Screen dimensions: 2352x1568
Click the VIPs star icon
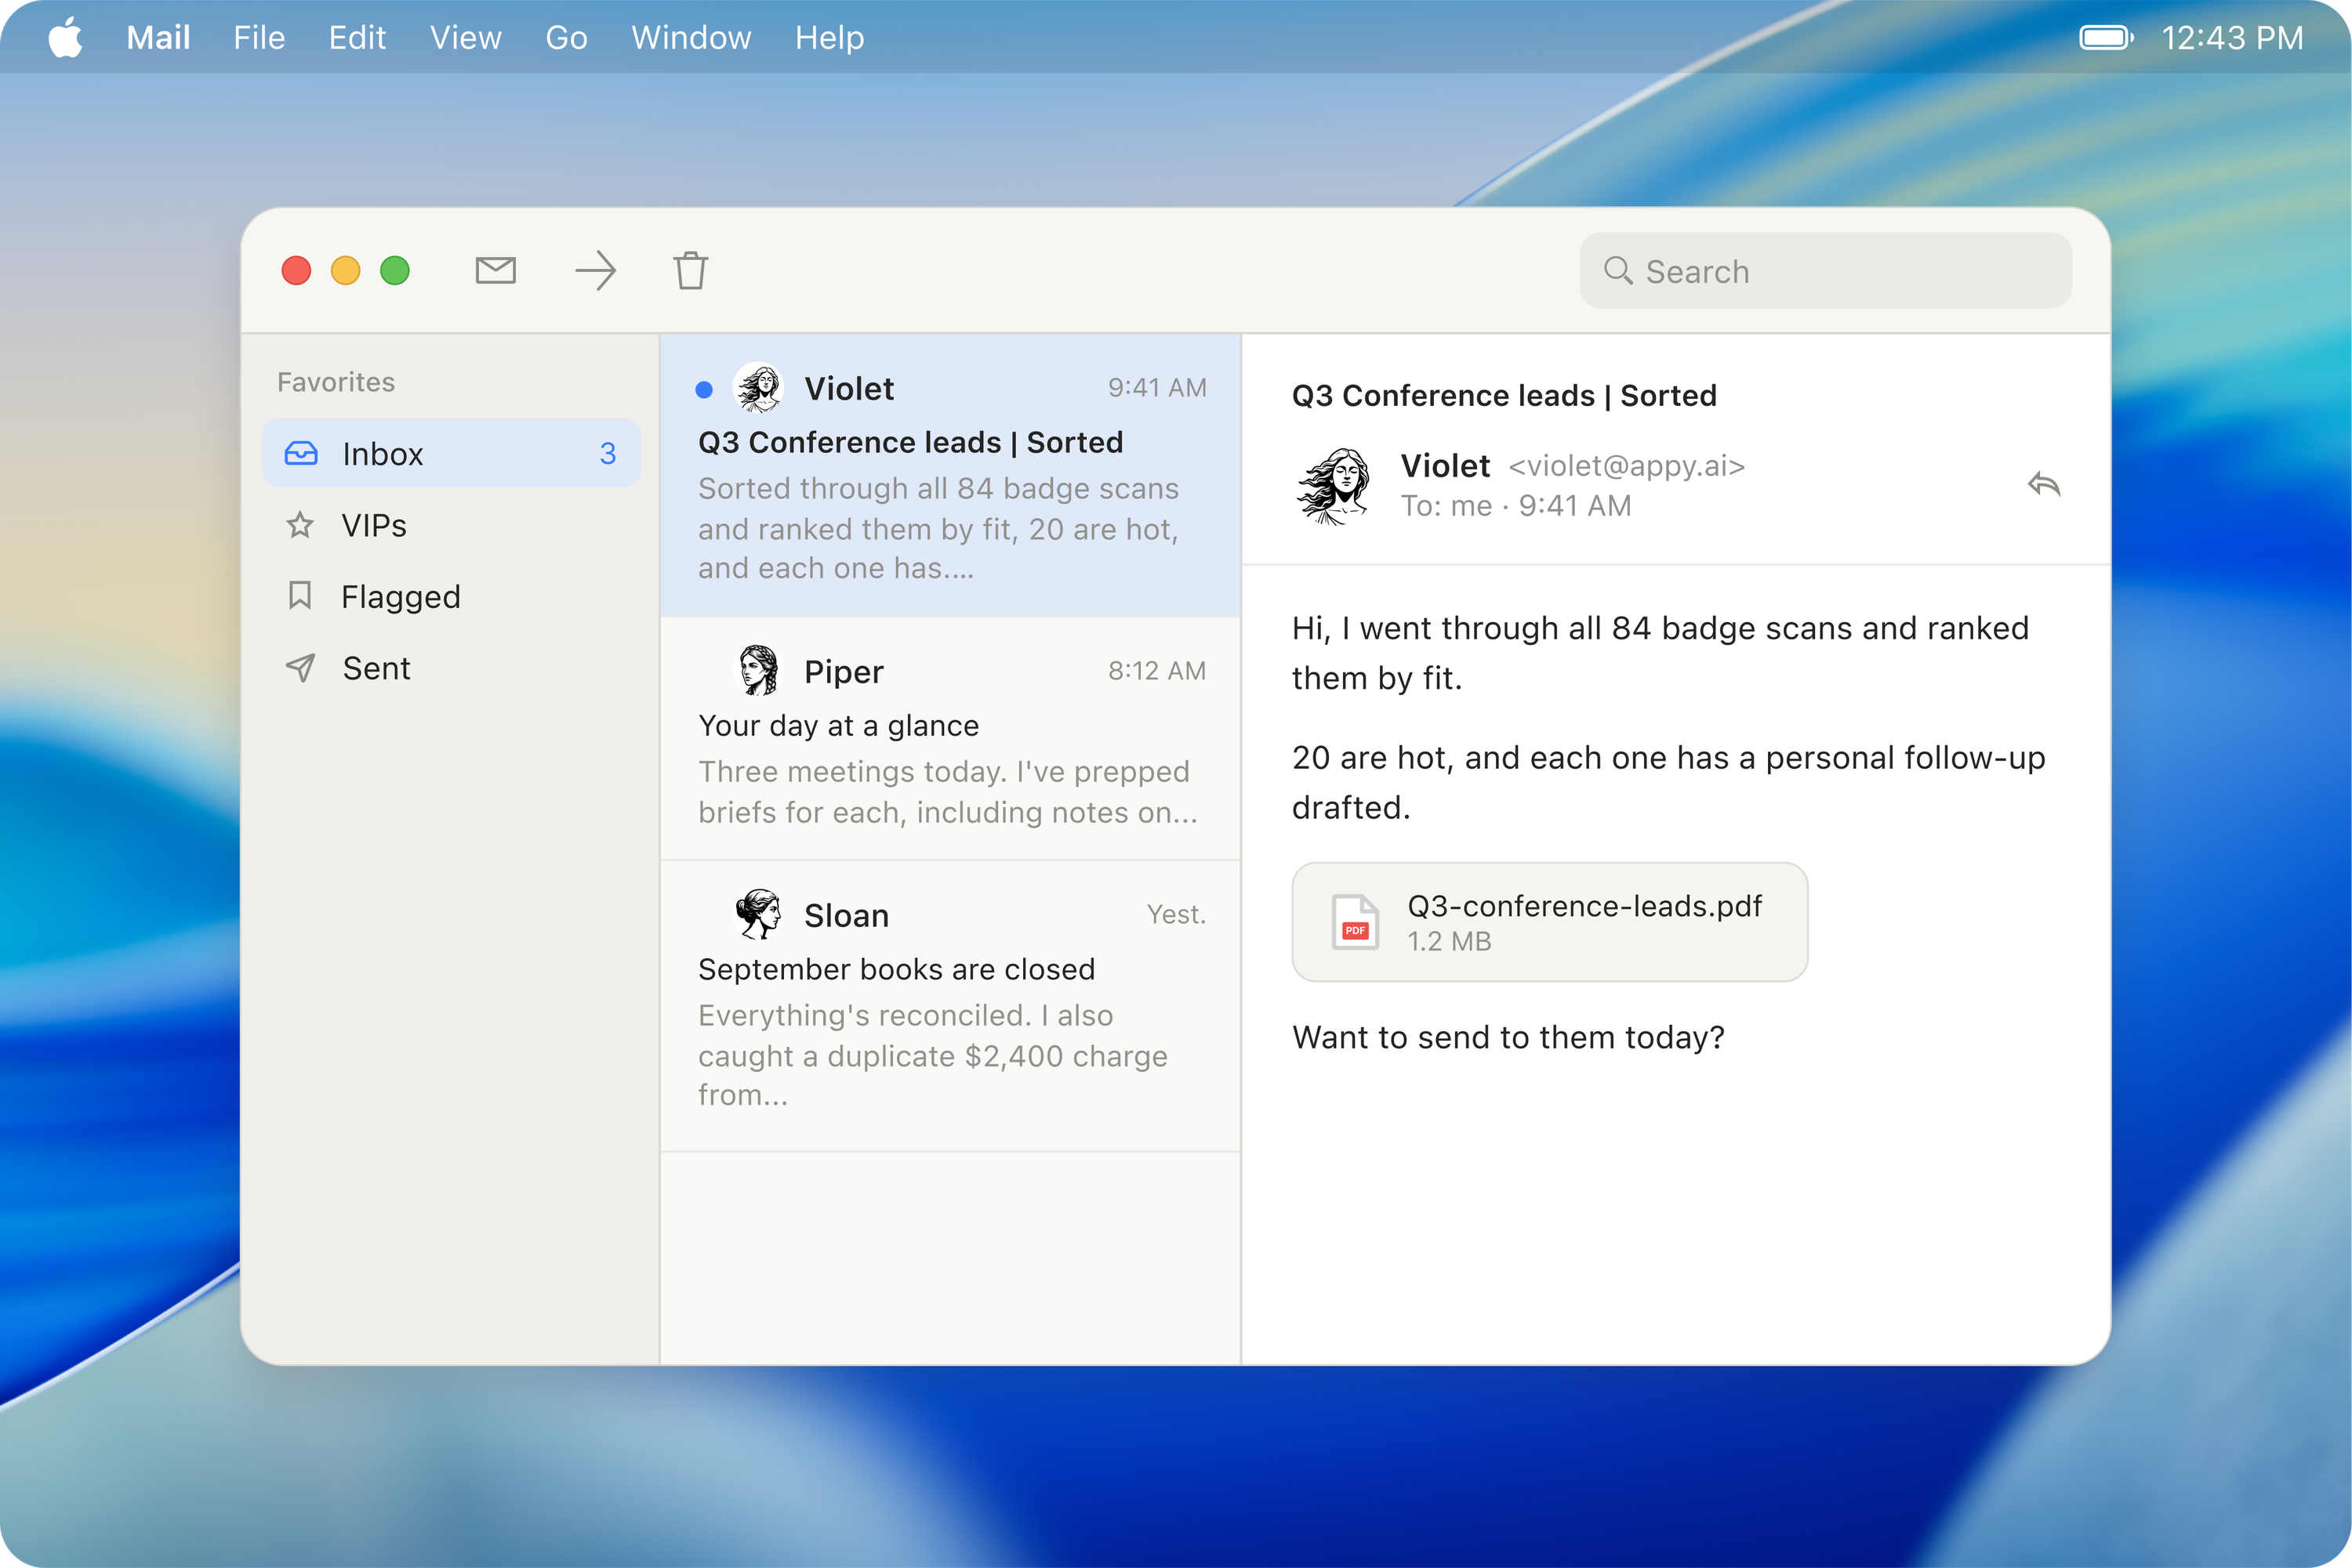tap(300, 524)
